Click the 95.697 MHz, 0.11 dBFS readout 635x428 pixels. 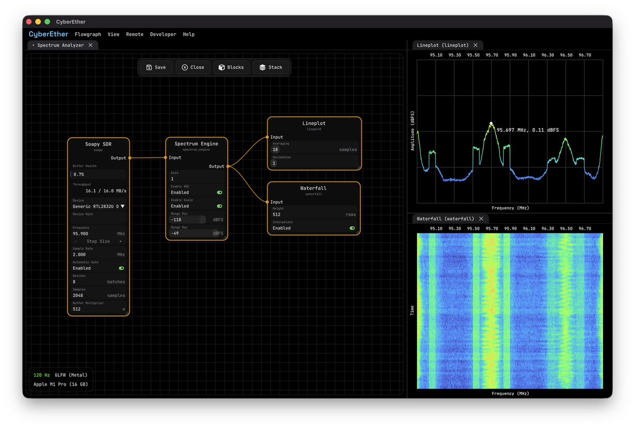528,130
